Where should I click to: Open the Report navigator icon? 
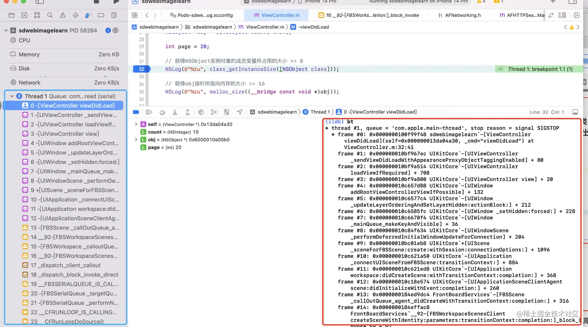tap(114, 15)
